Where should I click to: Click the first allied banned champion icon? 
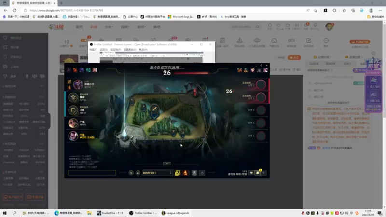pos(69,70)
